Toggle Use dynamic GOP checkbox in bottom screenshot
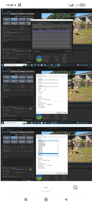The image size is (92, 205). pos(39,168)
